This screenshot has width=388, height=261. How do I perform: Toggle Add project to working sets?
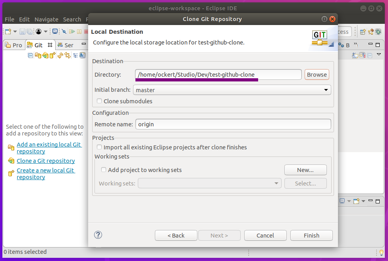104,170
